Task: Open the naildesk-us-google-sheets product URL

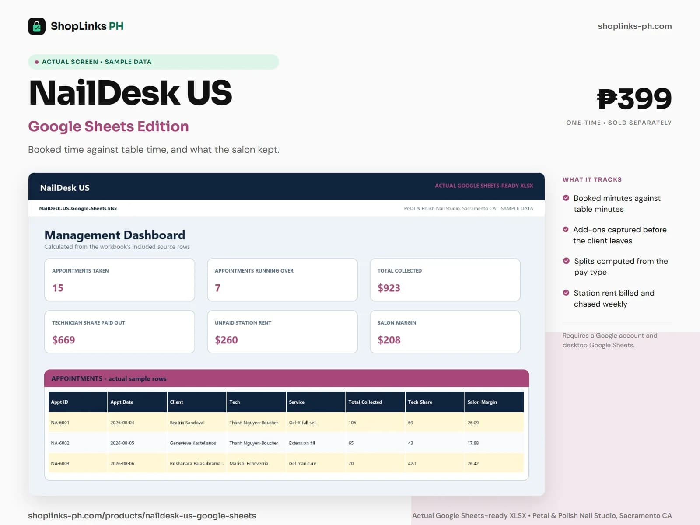Action: tap(142, 515)
